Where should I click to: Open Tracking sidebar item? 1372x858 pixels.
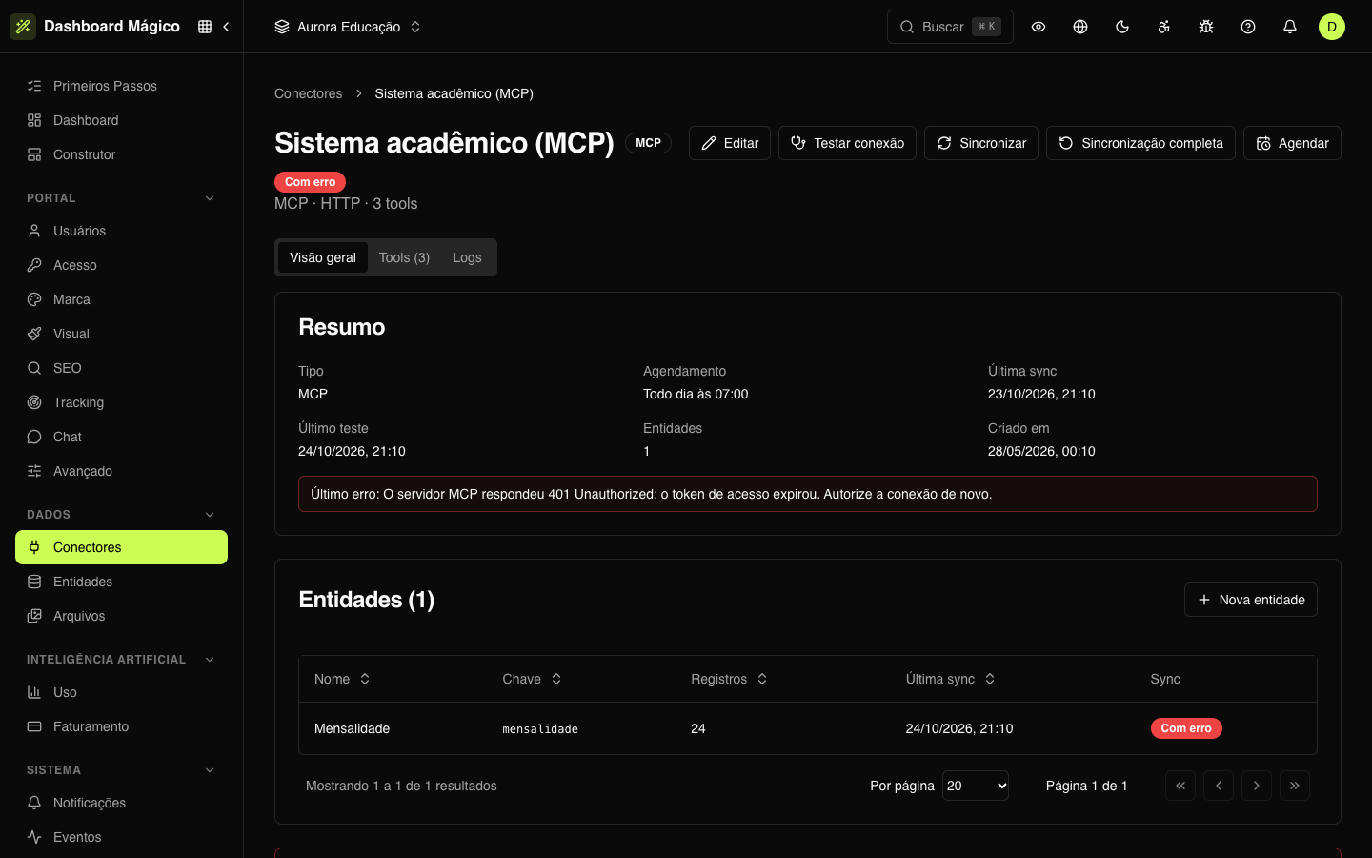point(121,402)
